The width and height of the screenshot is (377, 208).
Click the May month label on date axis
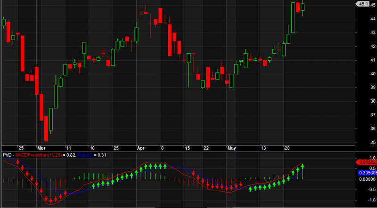click(231, 148)
